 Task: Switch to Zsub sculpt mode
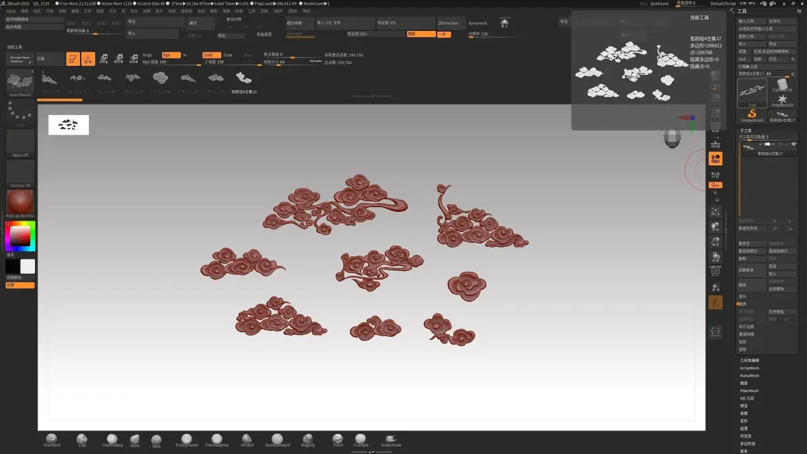(x=227, y=55)
